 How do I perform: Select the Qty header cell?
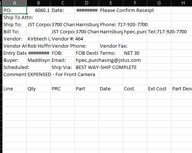pyautogui.click(x=38, y=88)
